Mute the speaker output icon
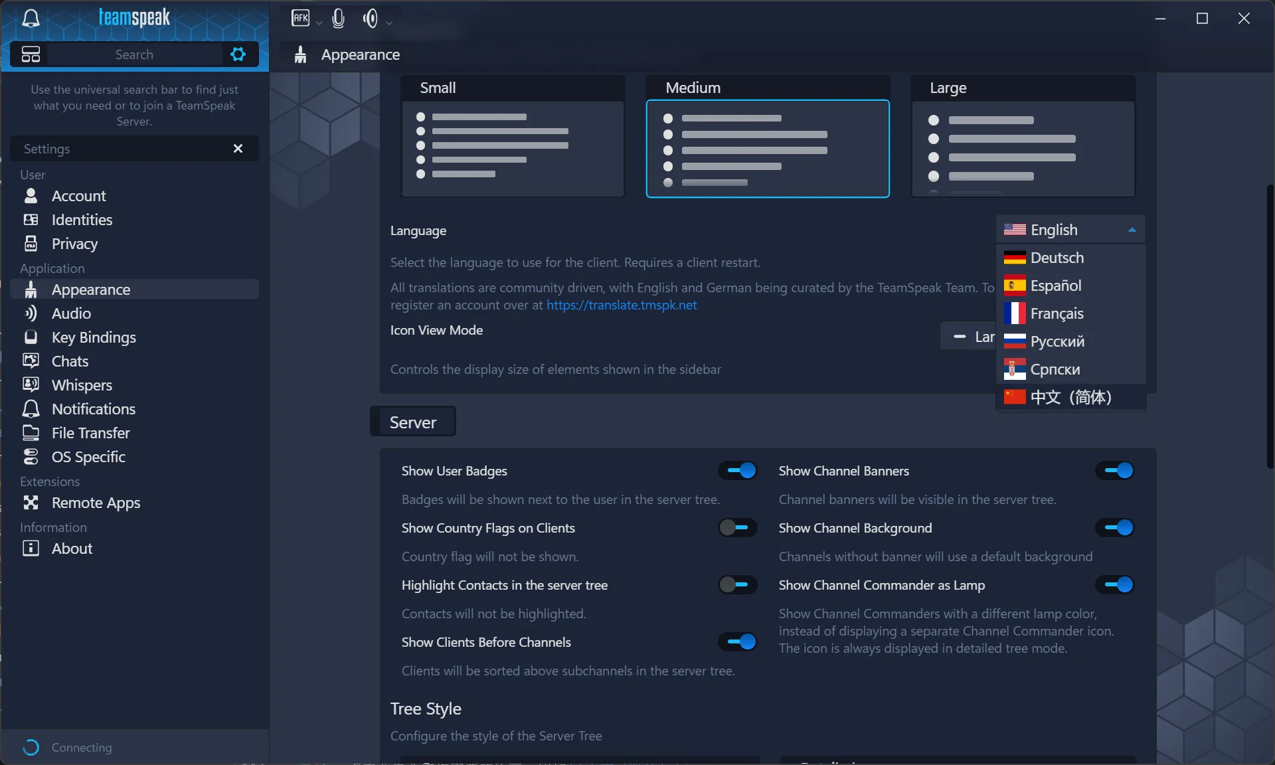Viewport: 1275px width, 765px height. coord(371,18)
